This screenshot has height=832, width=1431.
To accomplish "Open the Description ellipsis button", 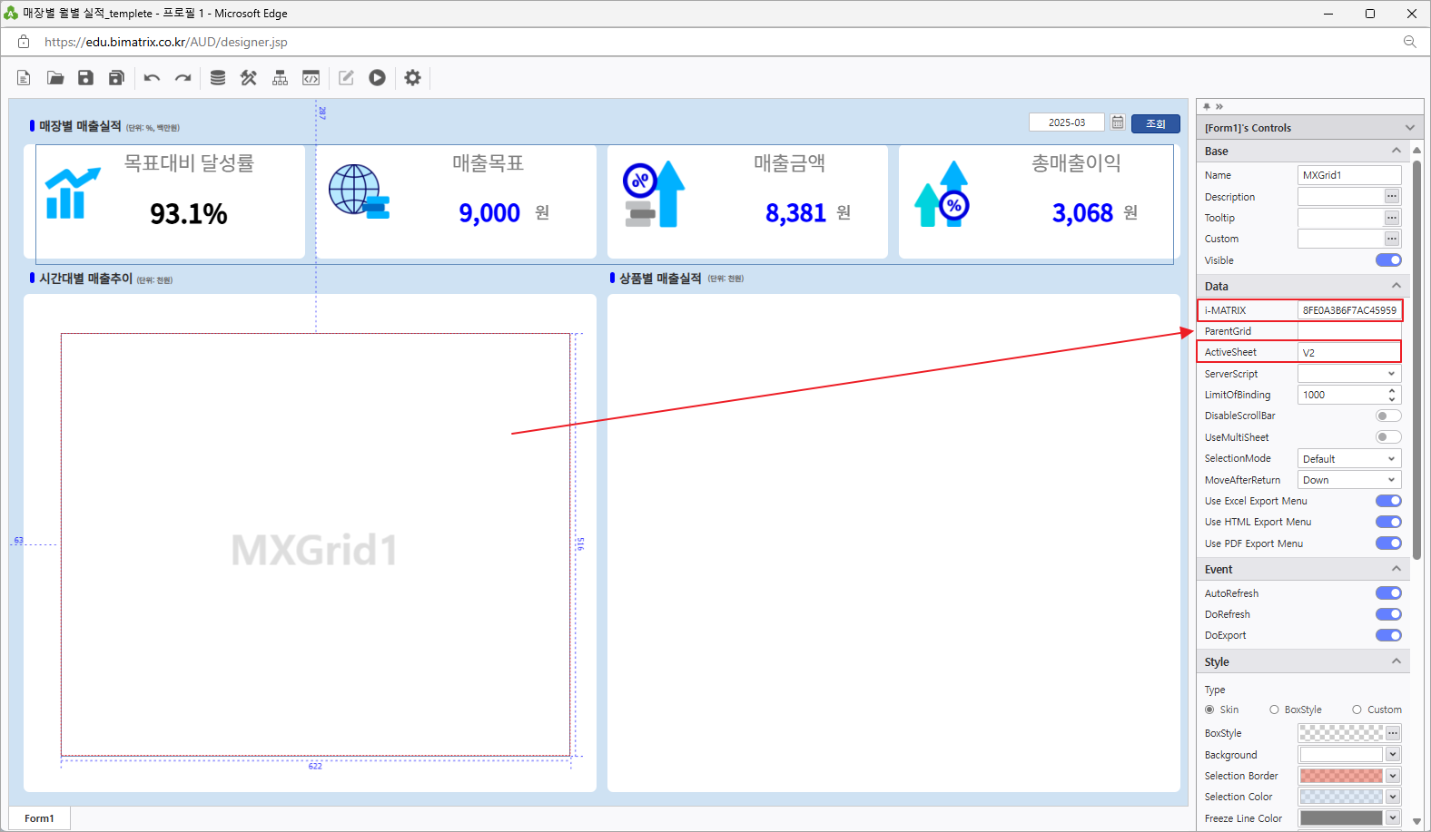I will tap(1391, 197).
